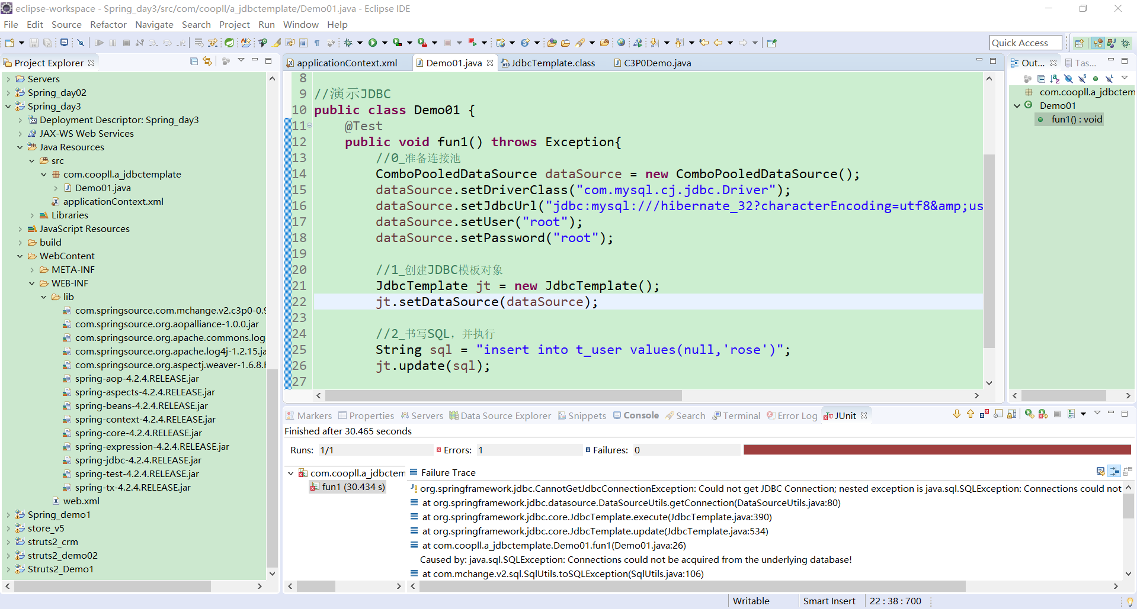Select spring-jdbc-4.2.4.RELEASE.jar in lib

[x=138, y=460]
